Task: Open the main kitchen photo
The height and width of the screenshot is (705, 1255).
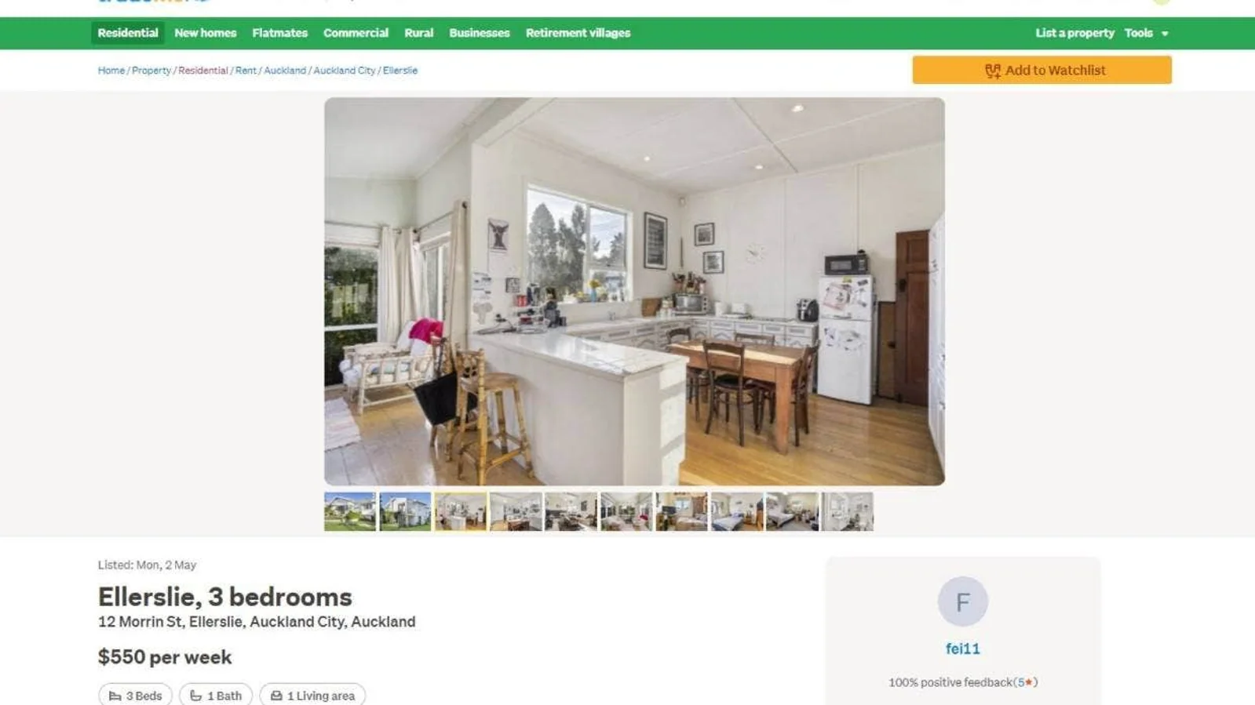Action: [634, 291]
